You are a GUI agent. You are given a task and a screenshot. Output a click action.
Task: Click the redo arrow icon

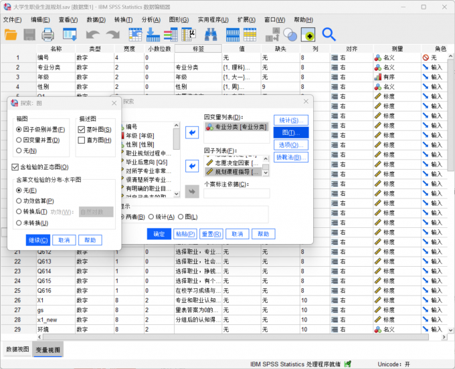[113, 35]
